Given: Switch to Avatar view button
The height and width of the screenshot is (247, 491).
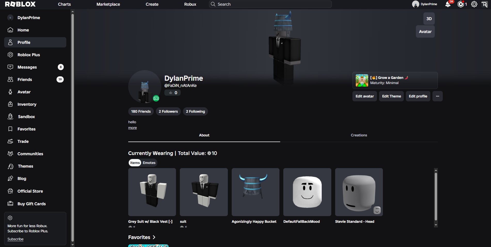Looking at the screenshot, I should 425,31.
